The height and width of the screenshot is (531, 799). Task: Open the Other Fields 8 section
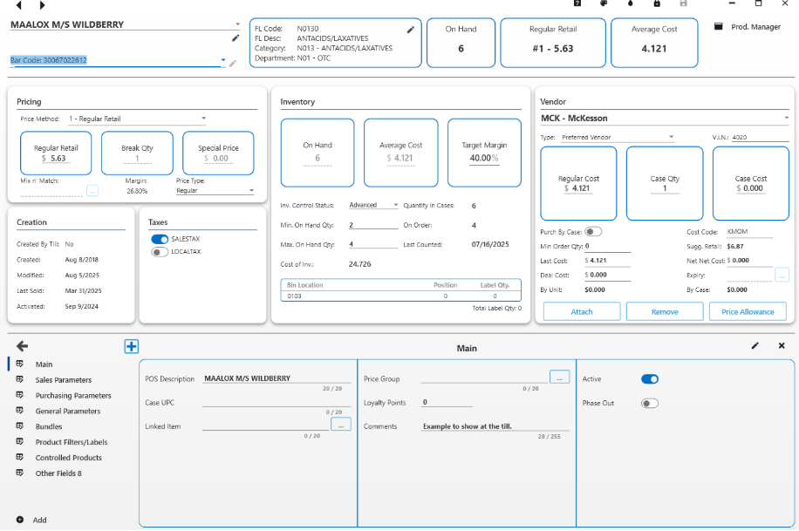coord(58,473)
